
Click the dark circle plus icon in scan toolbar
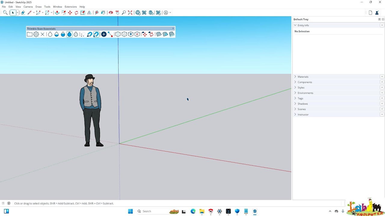click(104, 34)
